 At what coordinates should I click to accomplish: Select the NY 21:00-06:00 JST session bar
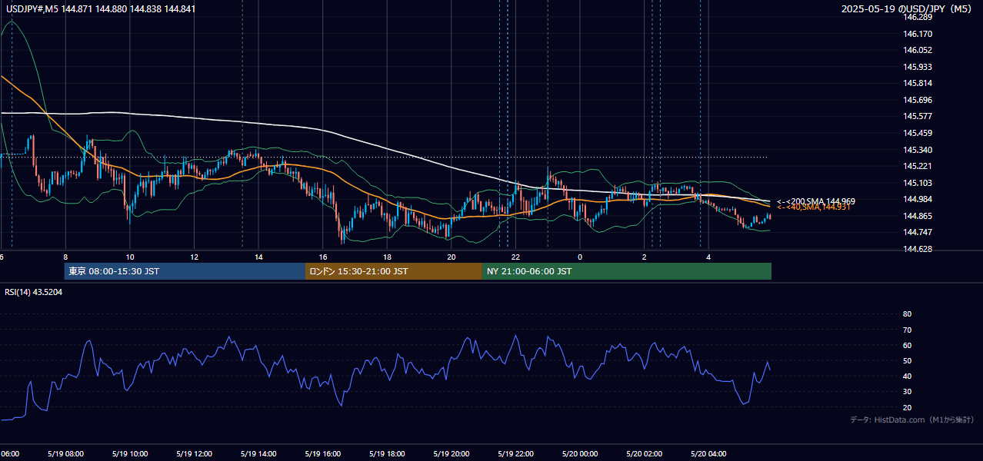coord(627,271)
